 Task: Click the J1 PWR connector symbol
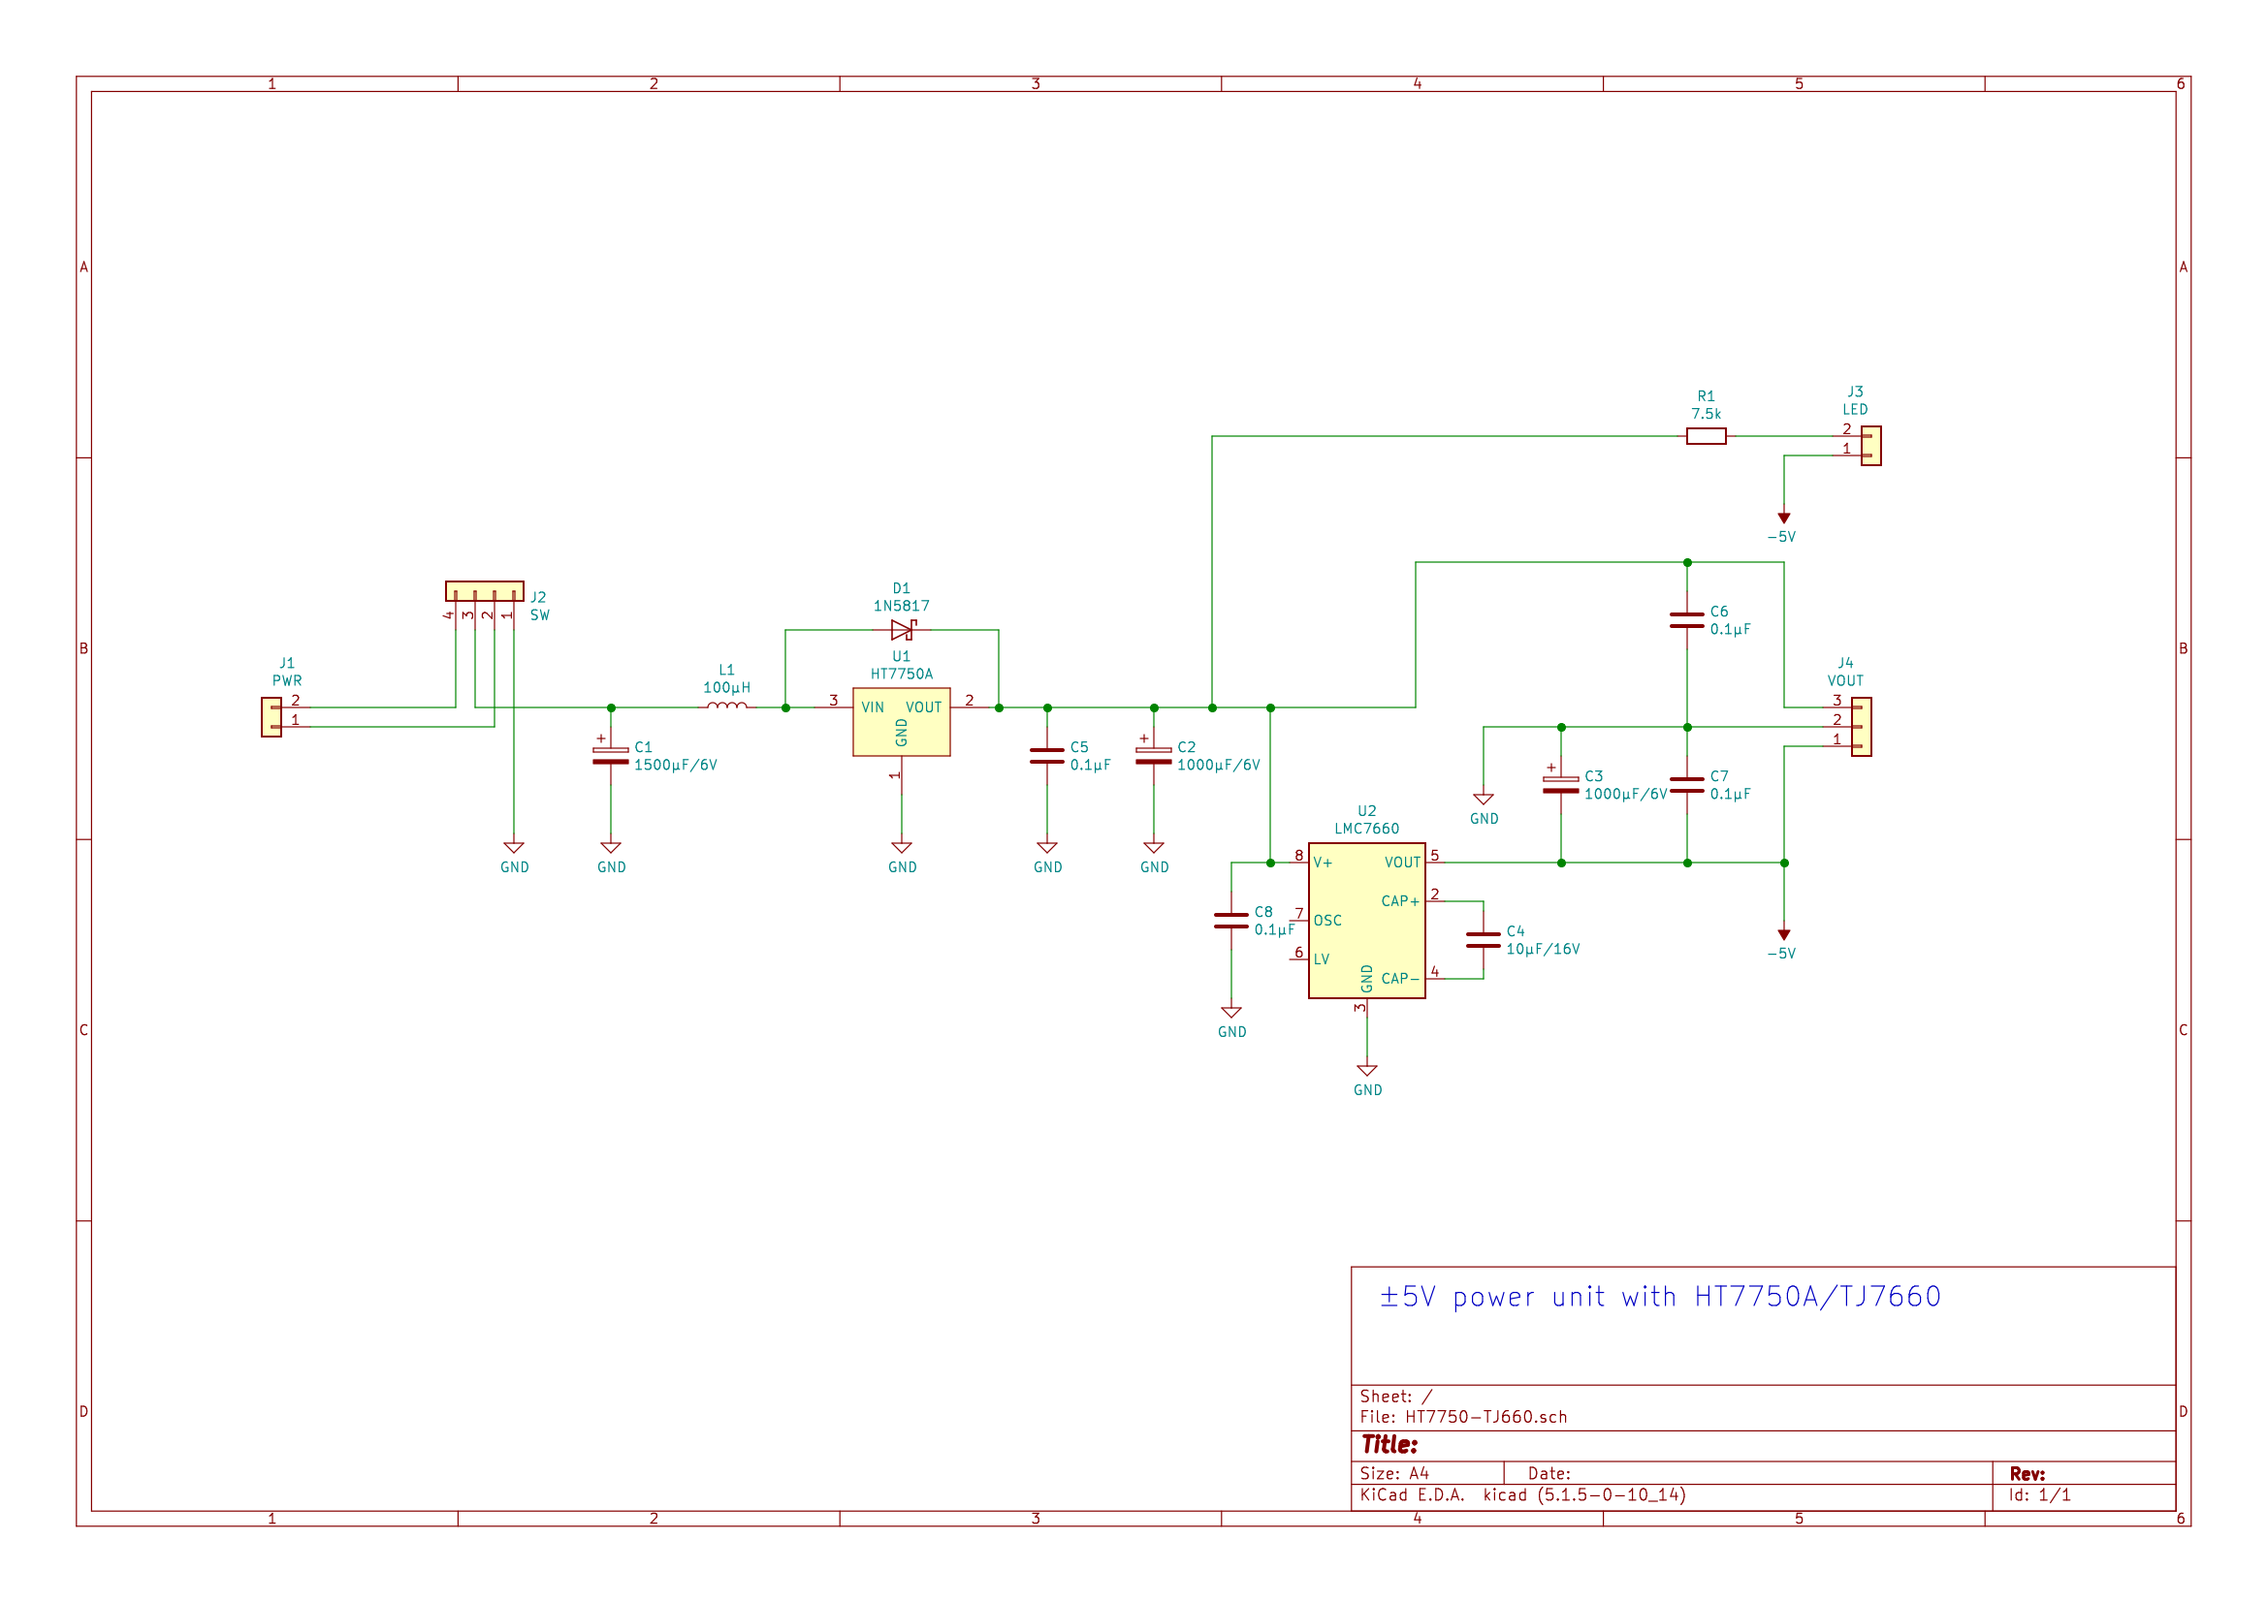click(271, 717)
